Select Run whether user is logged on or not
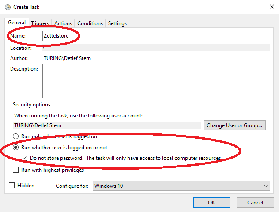Screen dimensions: 279x212 [16, 148]
